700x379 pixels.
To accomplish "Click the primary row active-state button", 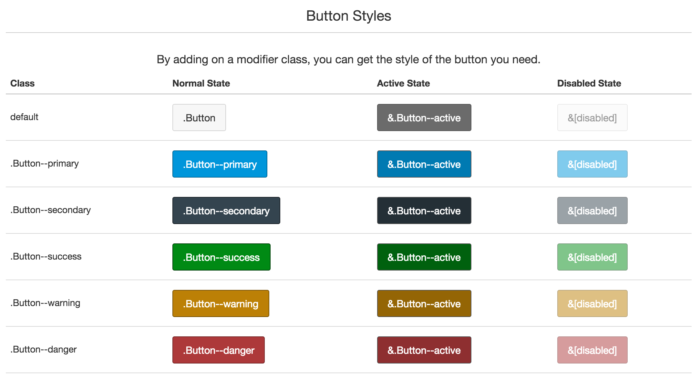I will (424, 164).
